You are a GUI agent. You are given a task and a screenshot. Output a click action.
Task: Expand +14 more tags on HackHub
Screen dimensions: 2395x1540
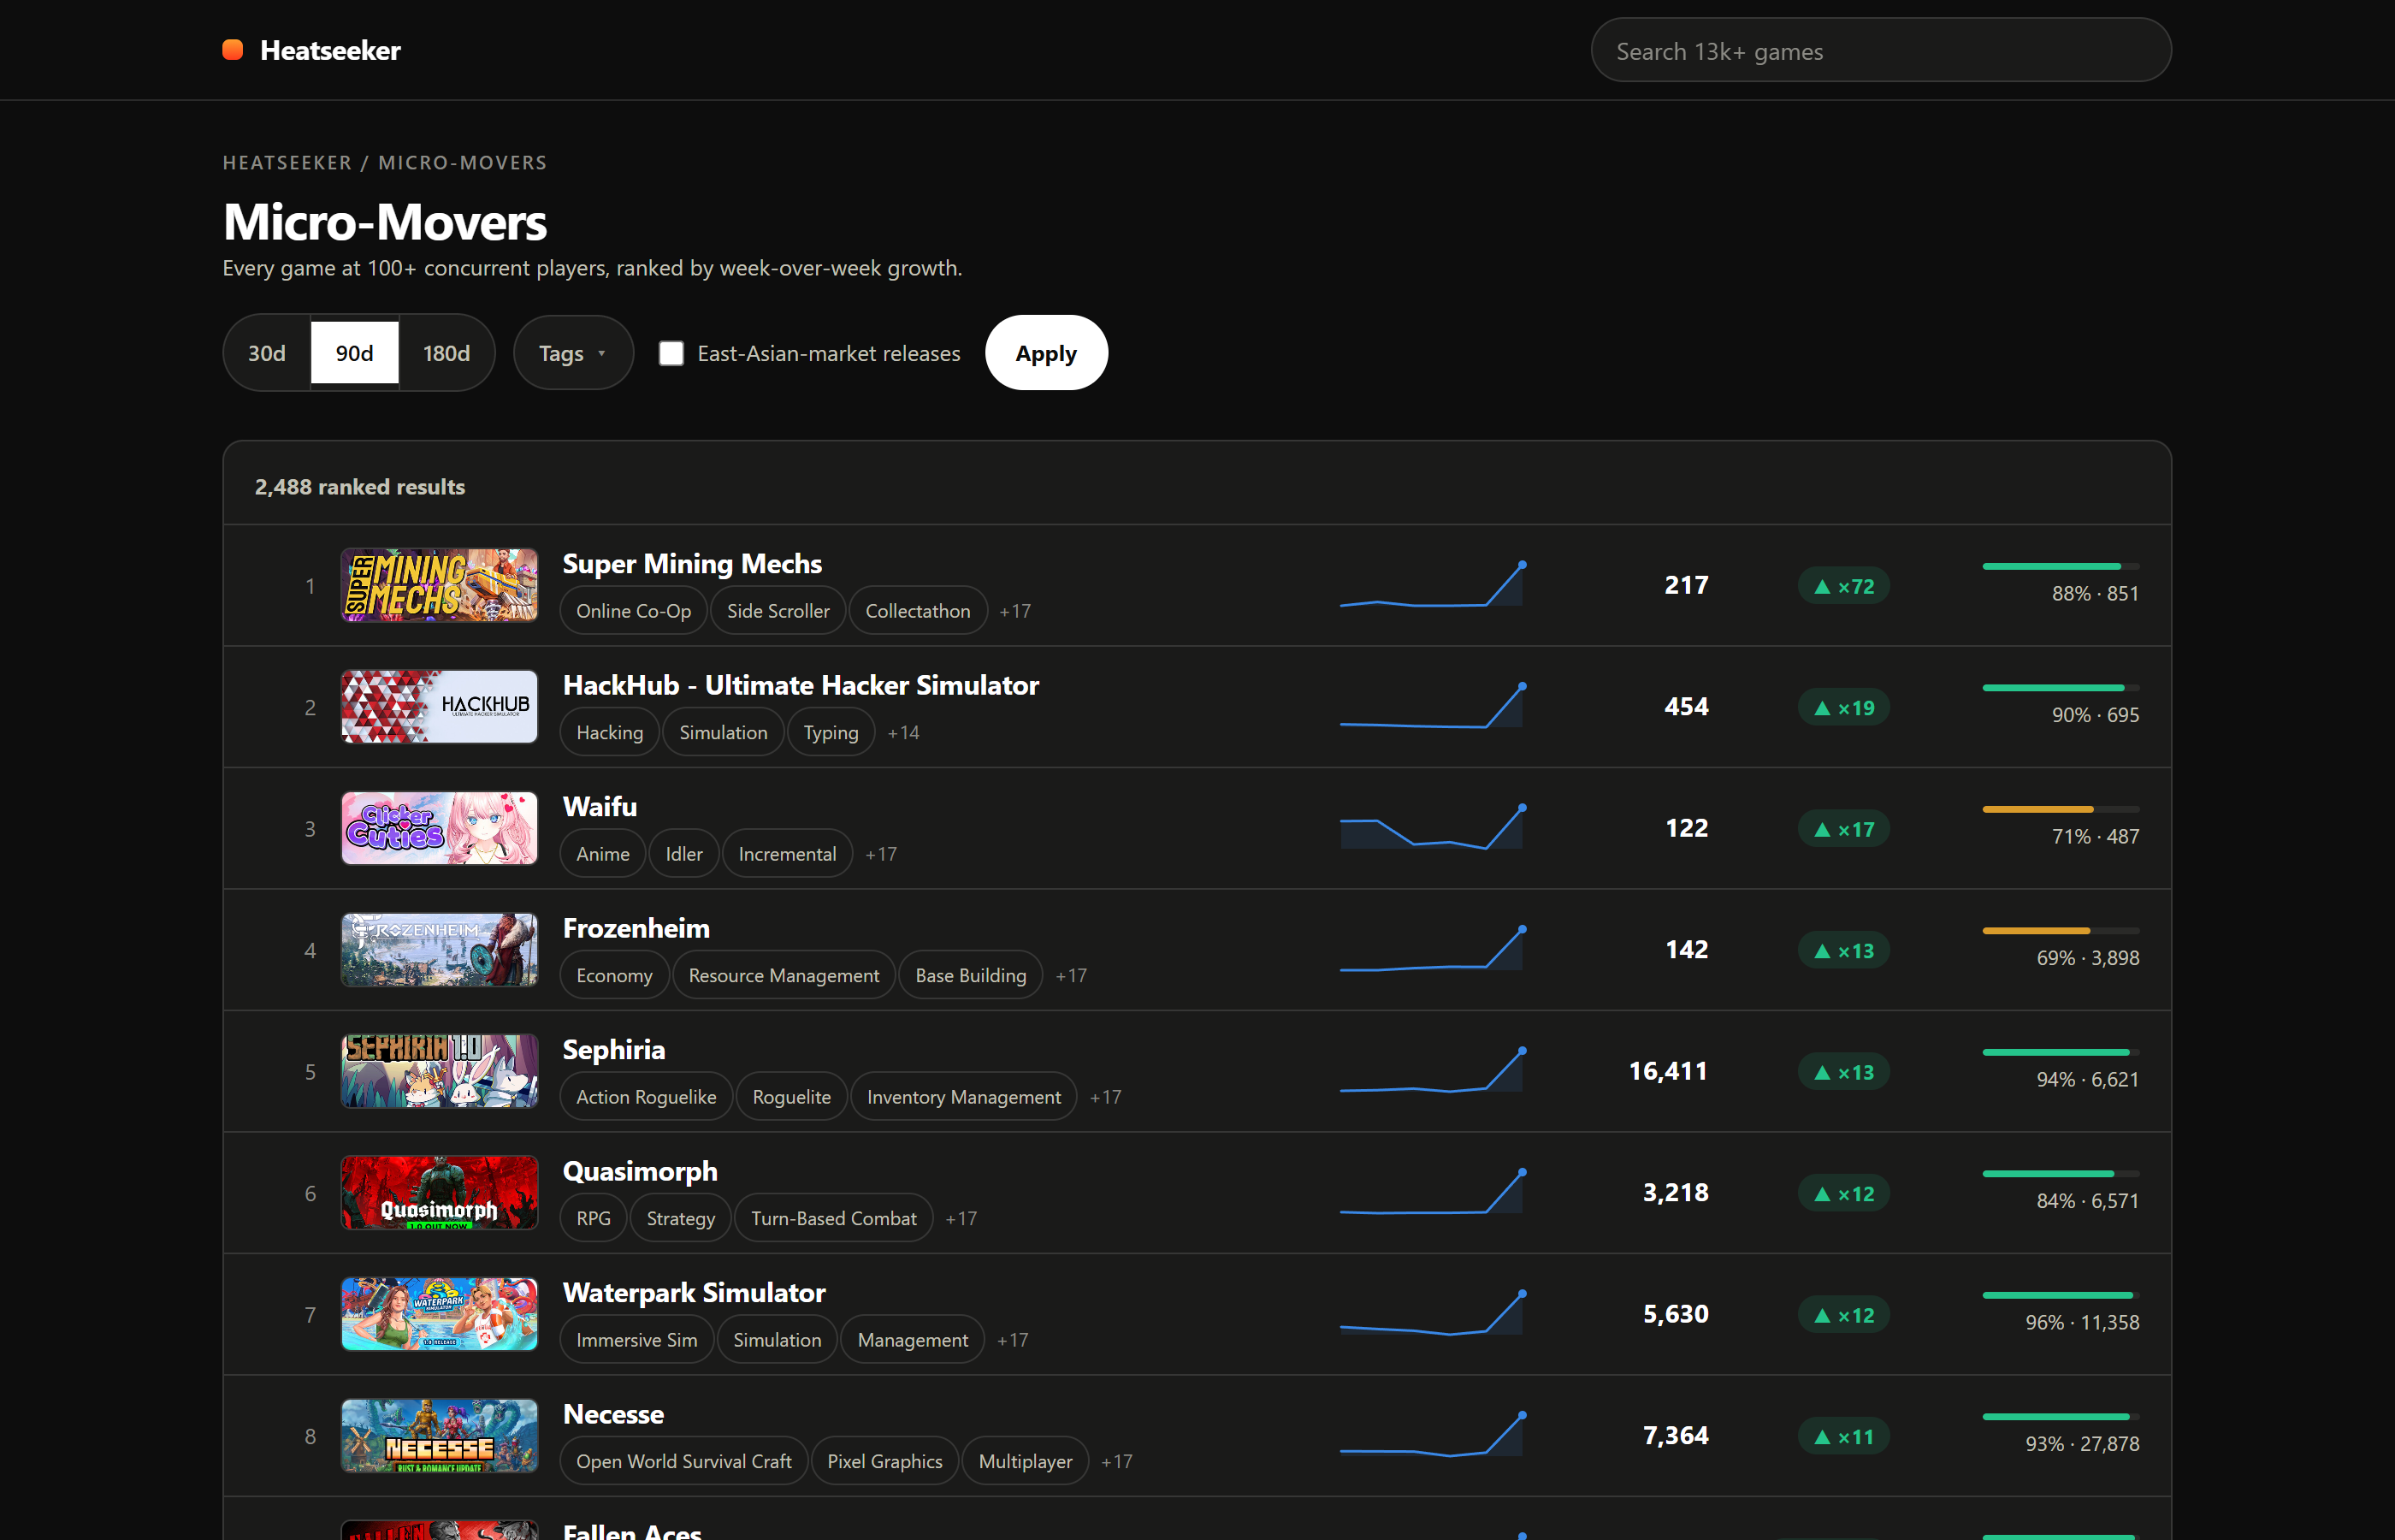tap(903, 733)
